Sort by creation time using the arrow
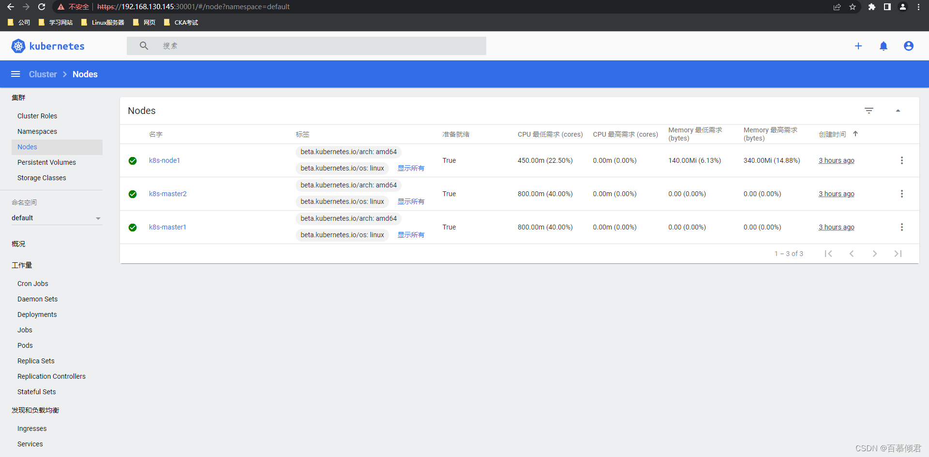This screenshot has height=457, width=929. [x=855, y=134]
